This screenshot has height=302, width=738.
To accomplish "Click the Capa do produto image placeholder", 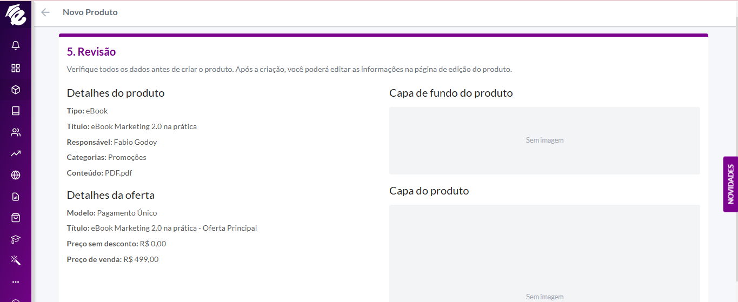I will click(544, 253).
